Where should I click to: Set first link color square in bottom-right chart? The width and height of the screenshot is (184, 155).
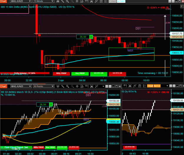click(x=171, y=86)
